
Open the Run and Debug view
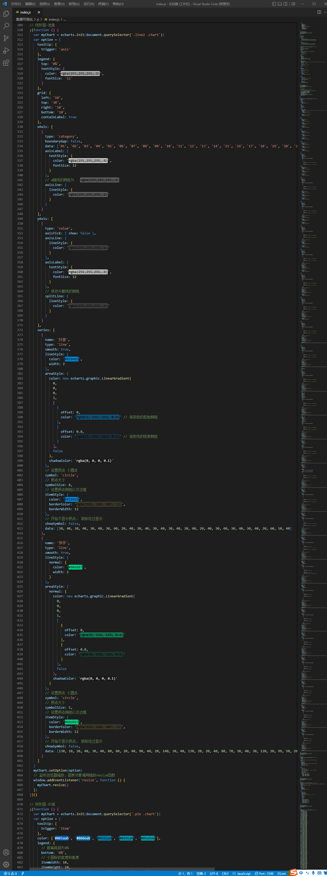point(6,51)
